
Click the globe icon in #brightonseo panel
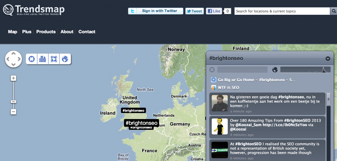click(275, 70)
